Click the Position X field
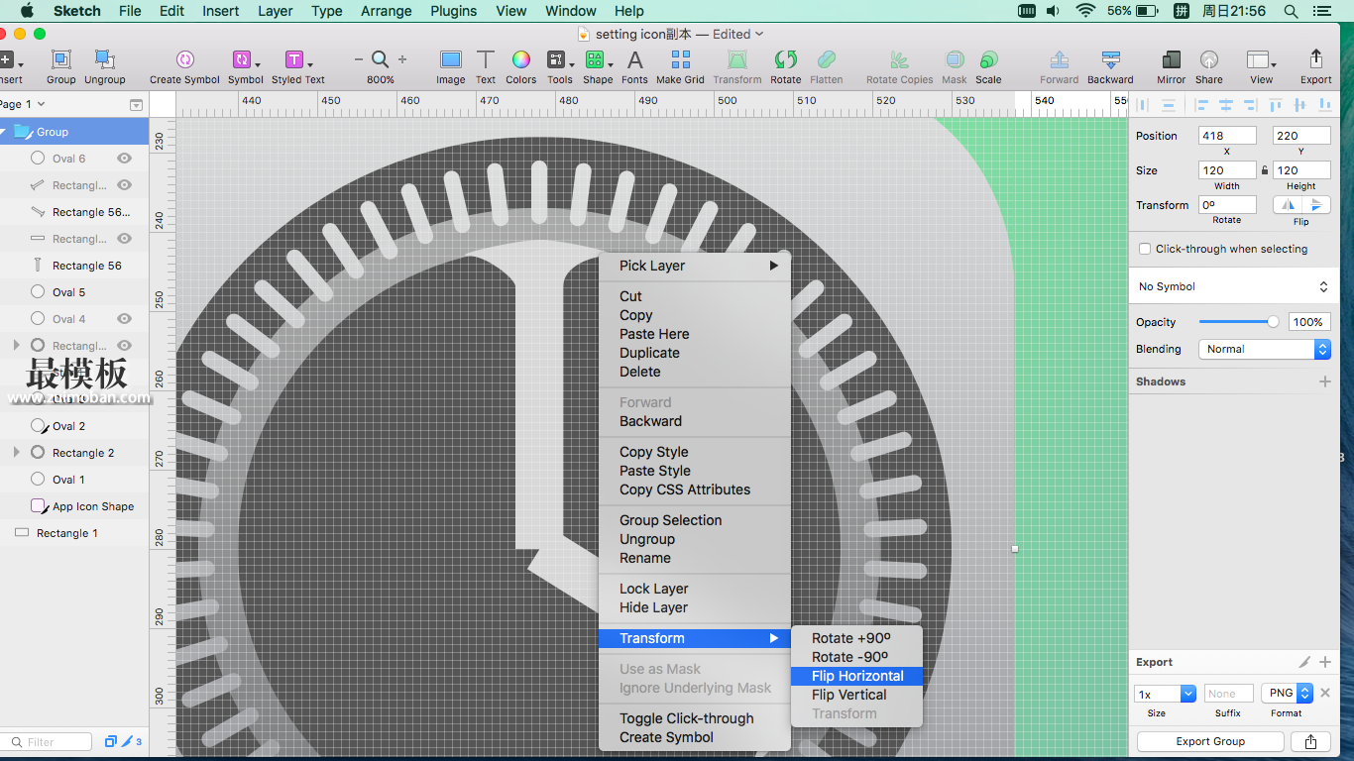 point(1227,136)
